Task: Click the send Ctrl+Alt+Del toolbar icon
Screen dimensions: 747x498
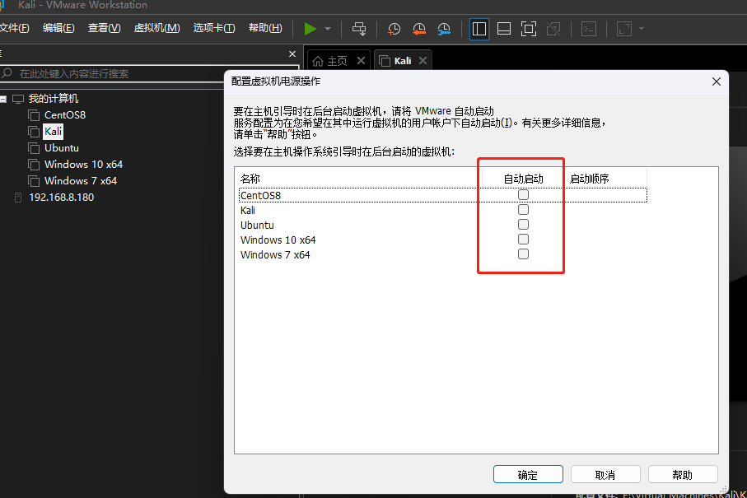Action: 359,29
